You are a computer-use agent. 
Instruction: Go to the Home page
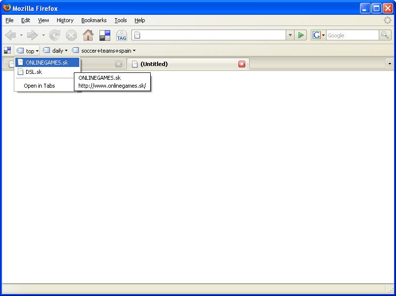point(88,35)
